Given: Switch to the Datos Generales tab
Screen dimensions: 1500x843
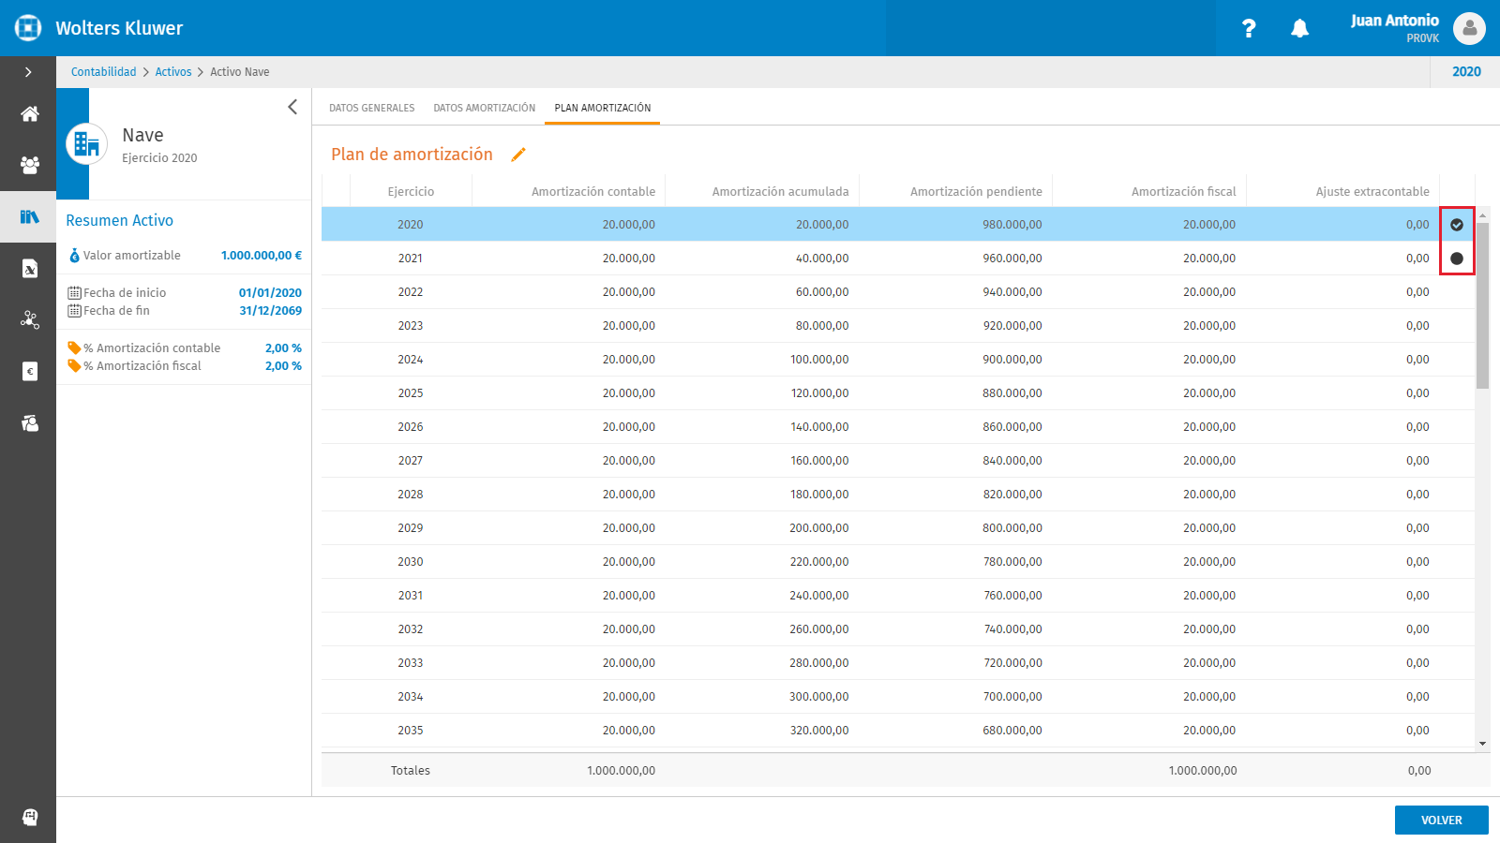Looking at the screenshot, I should tap(372, 108).
